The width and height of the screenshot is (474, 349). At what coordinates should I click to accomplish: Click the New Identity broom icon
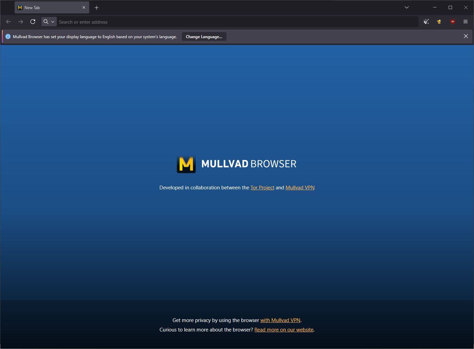[x=426, y=22]
